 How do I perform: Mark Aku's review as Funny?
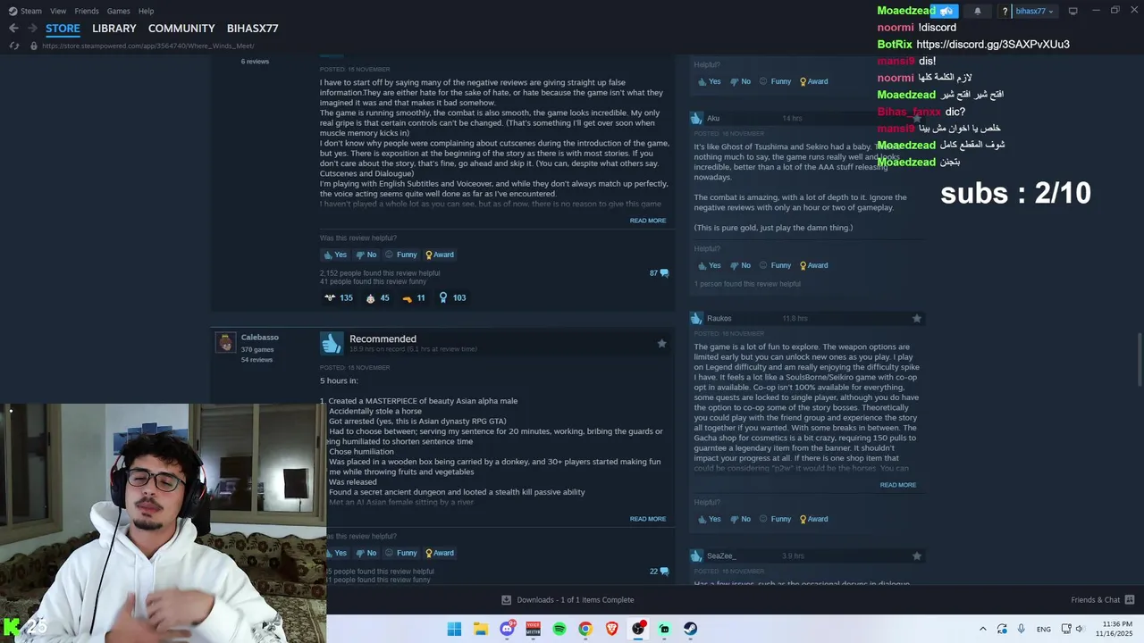pos(776,265)
